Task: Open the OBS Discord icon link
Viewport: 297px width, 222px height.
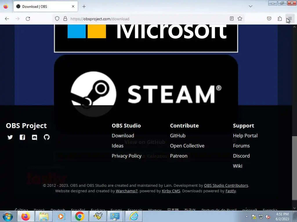Action: (35, 137)
